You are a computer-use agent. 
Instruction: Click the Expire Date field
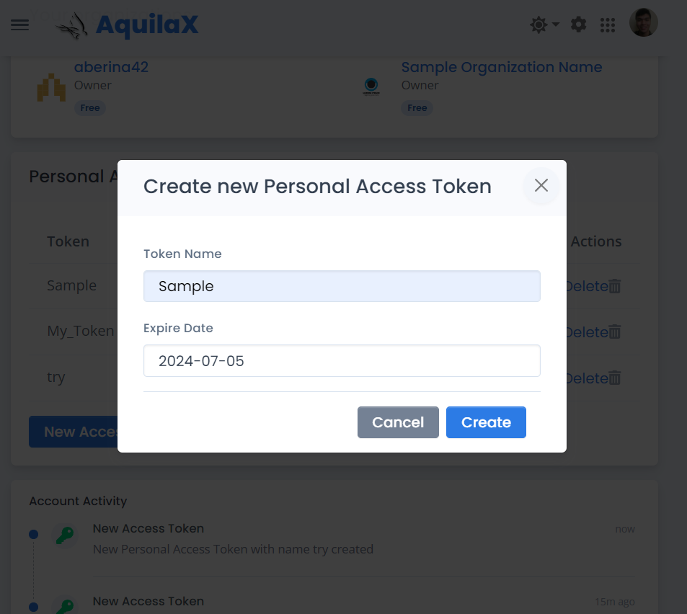pyautogui.click(x=342, y=361)
